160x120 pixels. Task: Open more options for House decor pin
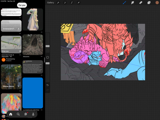20,91
